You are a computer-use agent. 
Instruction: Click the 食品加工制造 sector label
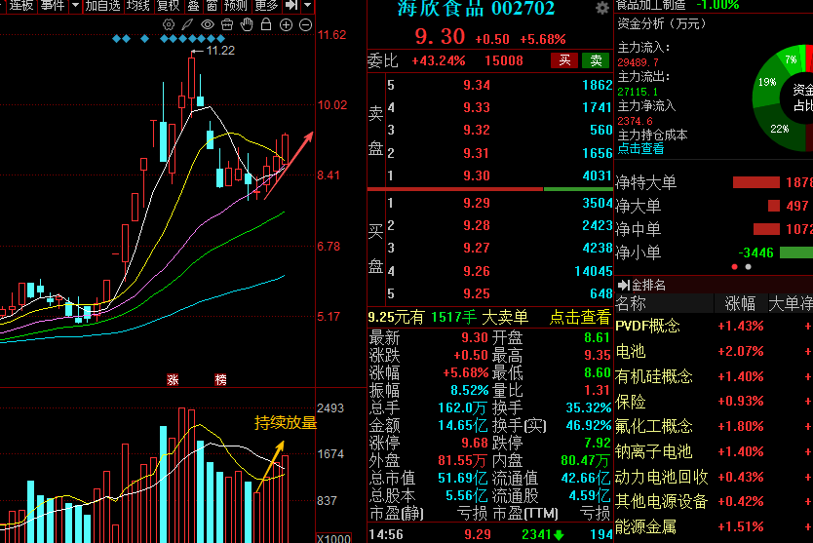click(x=651, y=5)
